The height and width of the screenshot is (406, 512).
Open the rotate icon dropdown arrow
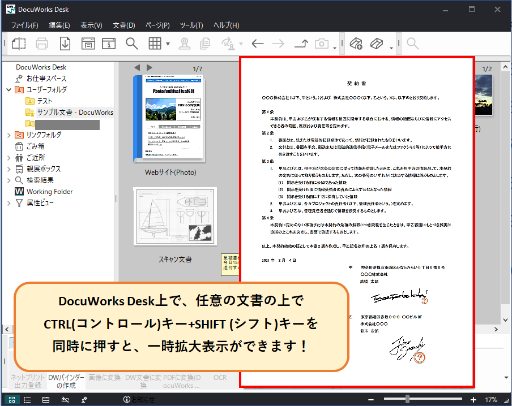point(241,44)
